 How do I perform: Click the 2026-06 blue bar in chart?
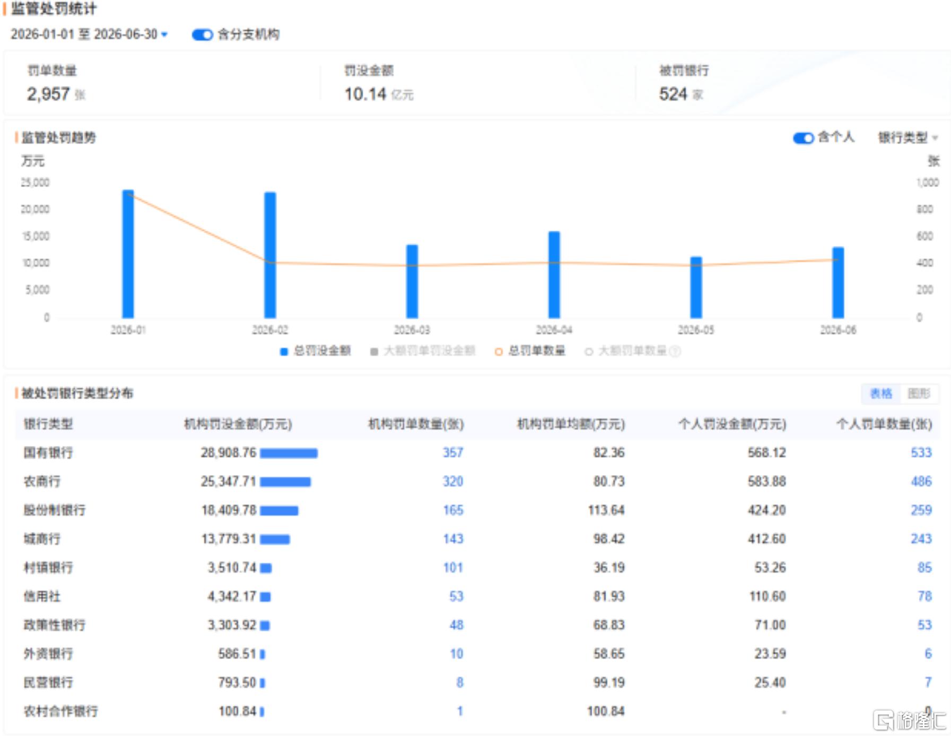point(838,283)
